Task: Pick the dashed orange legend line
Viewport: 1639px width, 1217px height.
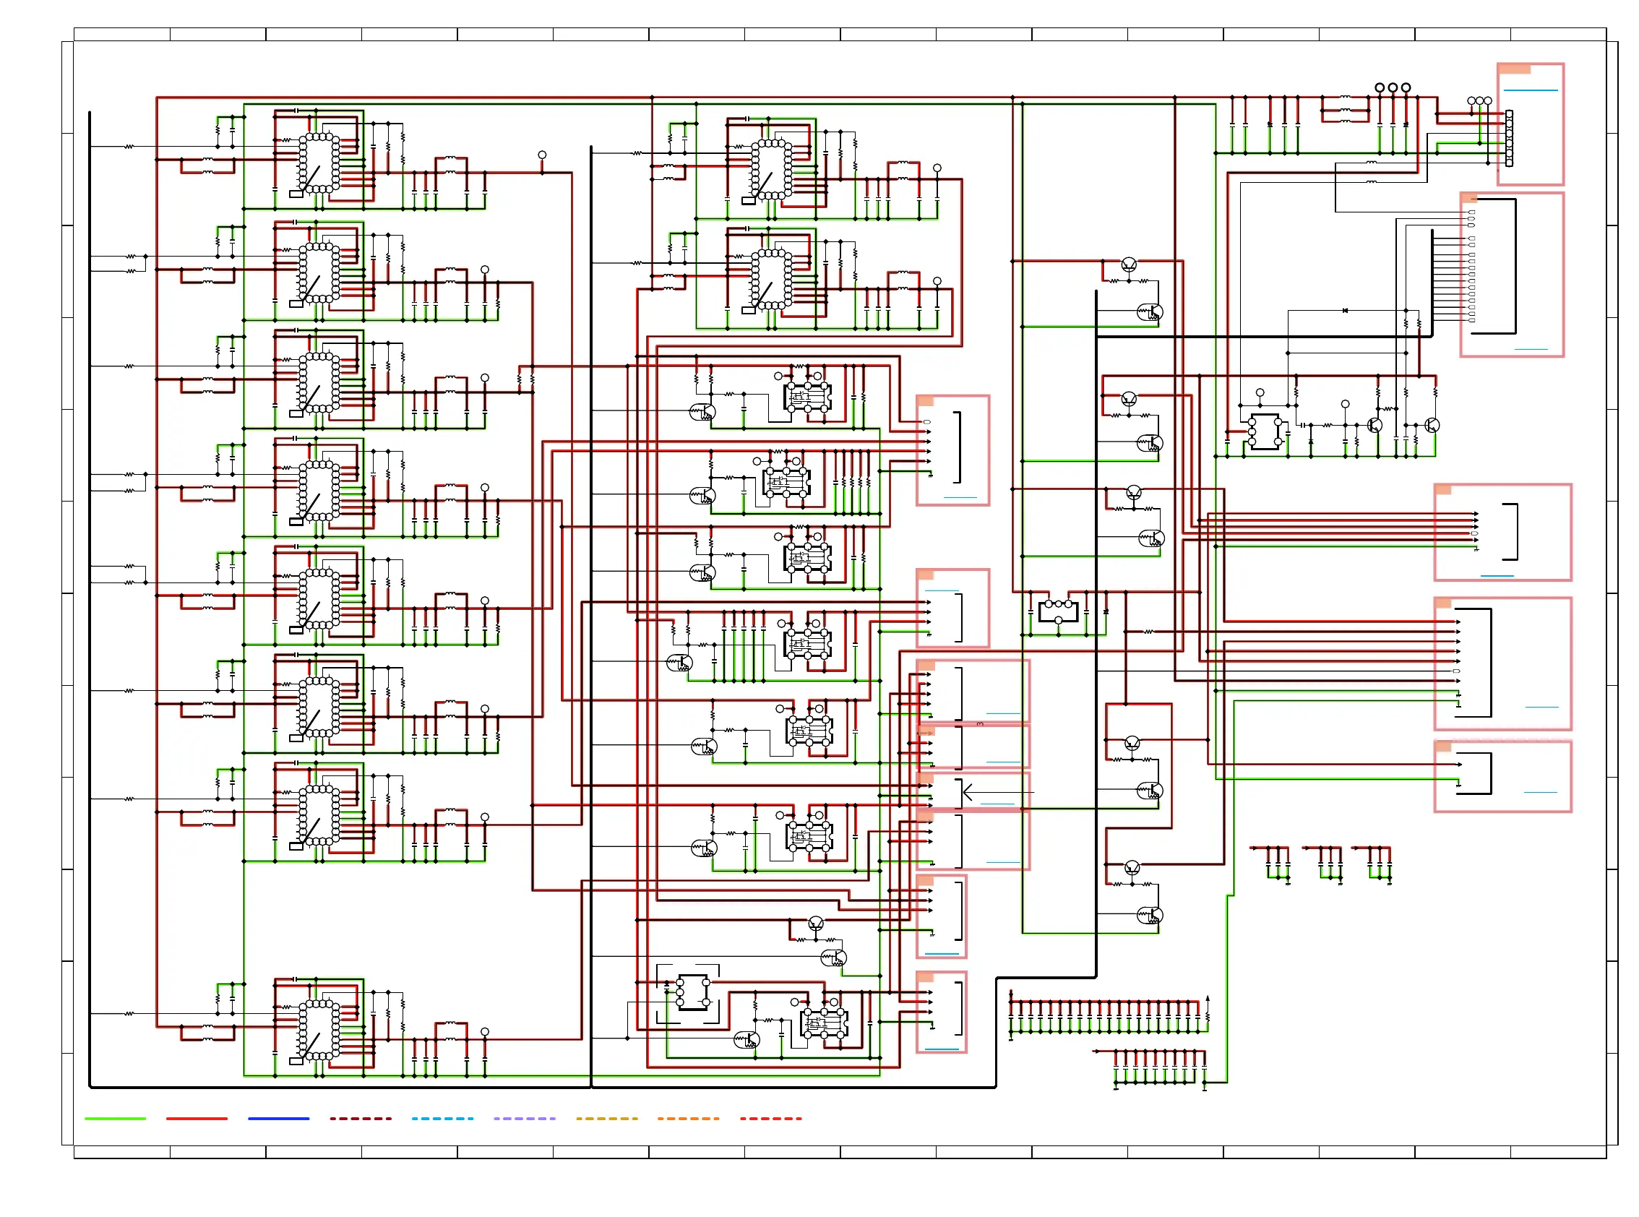Action: click(688, 1118)
